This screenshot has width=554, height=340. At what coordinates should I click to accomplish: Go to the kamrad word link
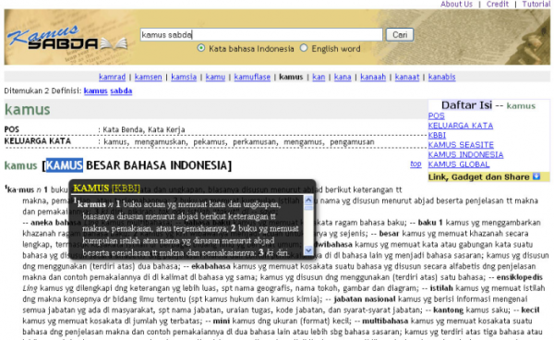pos(112,77)
